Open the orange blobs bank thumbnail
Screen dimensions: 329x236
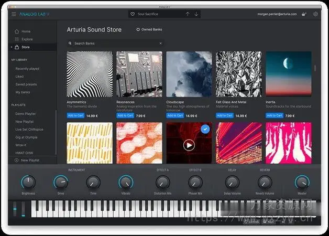click(x=139, y=143)
